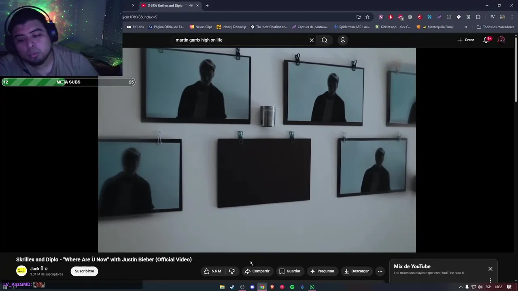The width and height of the screenshot is (518, 291).
Task: Click the white dice extension icon
Action: pyautogui.click(x=459, y=17)
